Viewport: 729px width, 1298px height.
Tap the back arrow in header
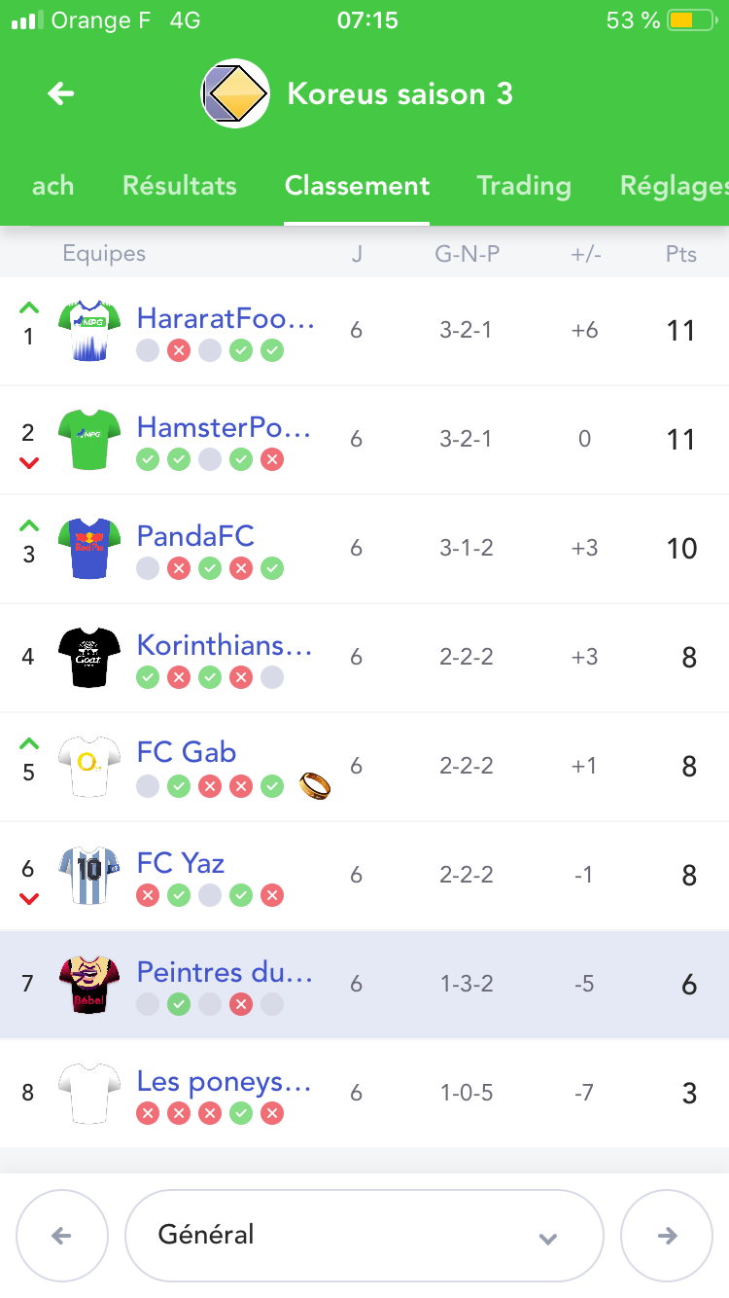(x=61, y=93)
